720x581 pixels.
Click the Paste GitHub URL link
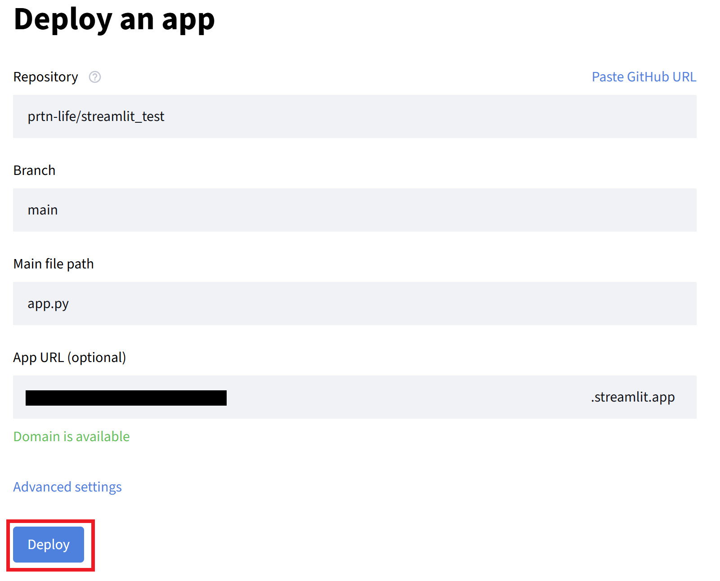click(x=644, y=77)
